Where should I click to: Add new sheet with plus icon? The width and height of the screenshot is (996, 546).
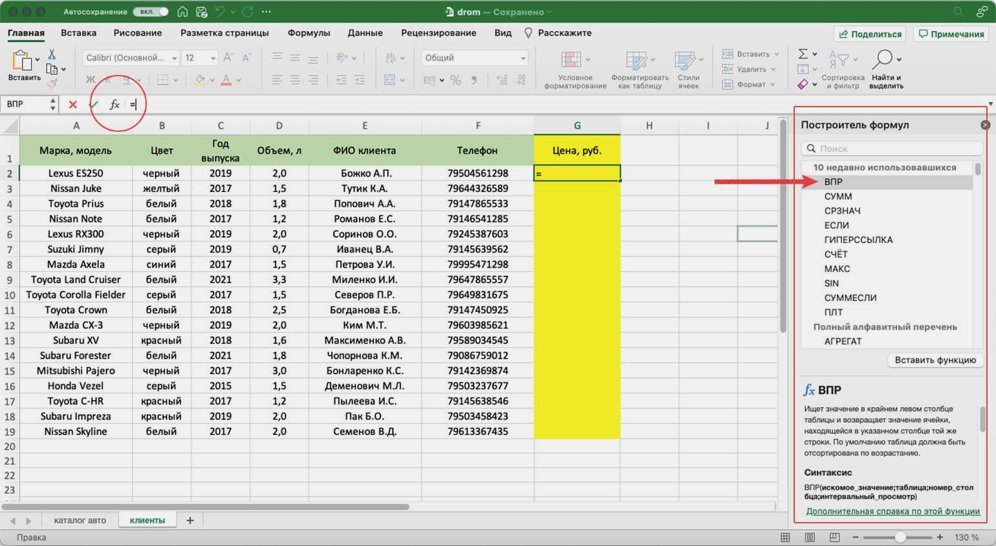190,520
